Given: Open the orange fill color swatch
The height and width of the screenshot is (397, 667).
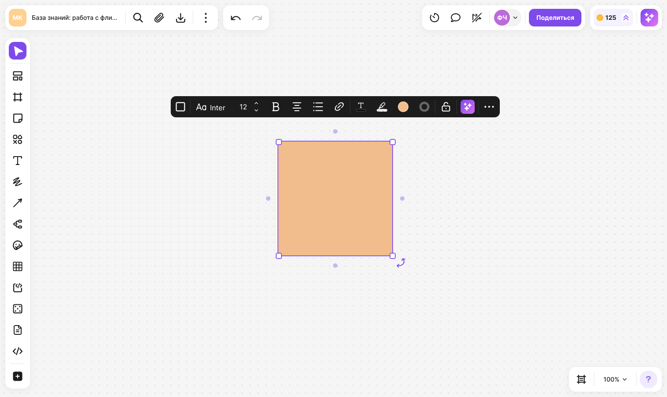Looking at the screenshot, I should tap(403, 107).
